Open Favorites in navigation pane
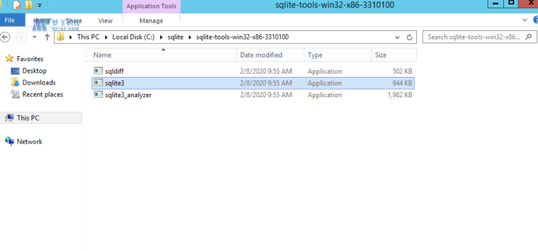 click(30, 59)
